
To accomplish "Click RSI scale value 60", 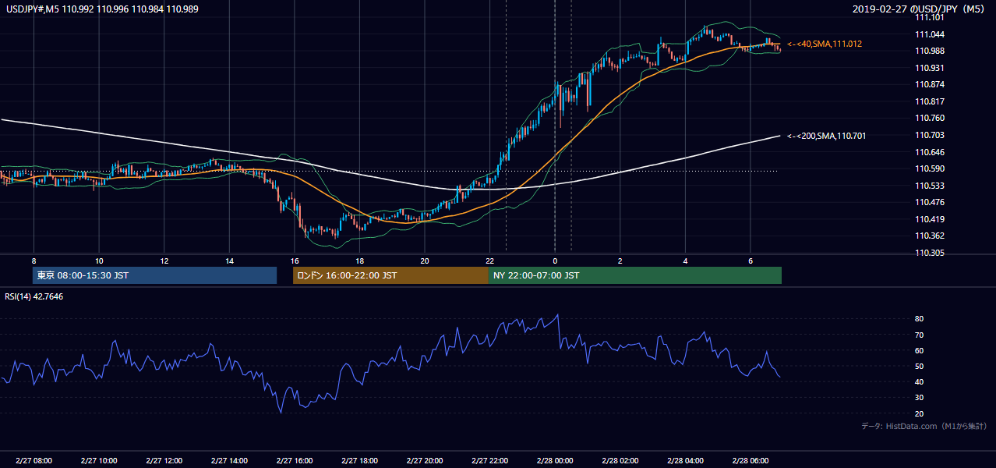I will [x=919, y=351].
